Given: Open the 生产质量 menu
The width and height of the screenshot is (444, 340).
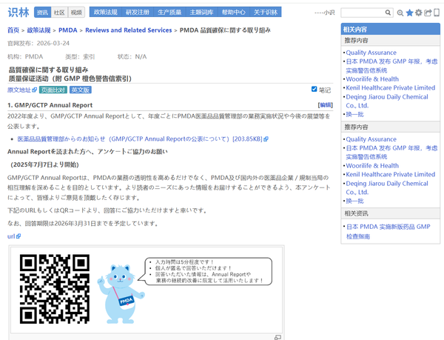Looking at the screenshot, I should (x=169, y=13).
